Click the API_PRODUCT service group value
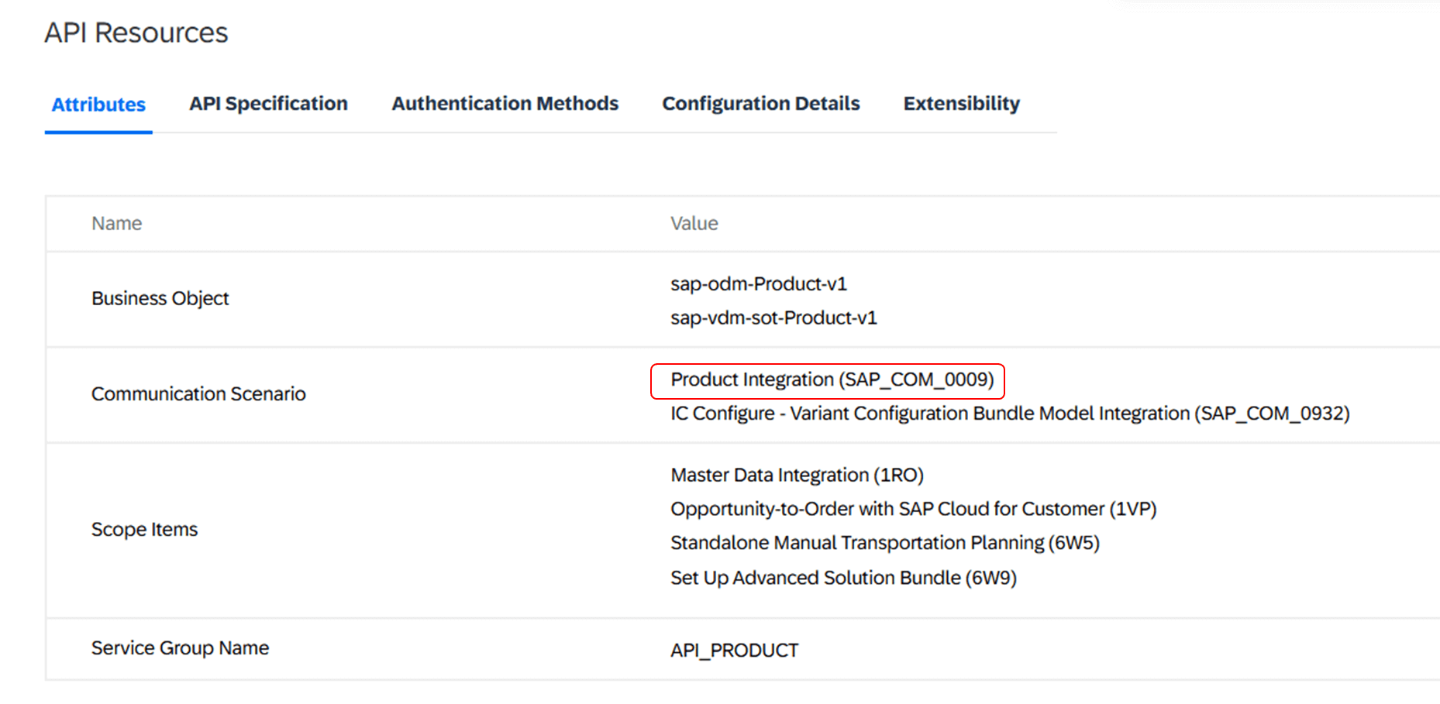Screen dimensions: 1440x704 [734, 651]
